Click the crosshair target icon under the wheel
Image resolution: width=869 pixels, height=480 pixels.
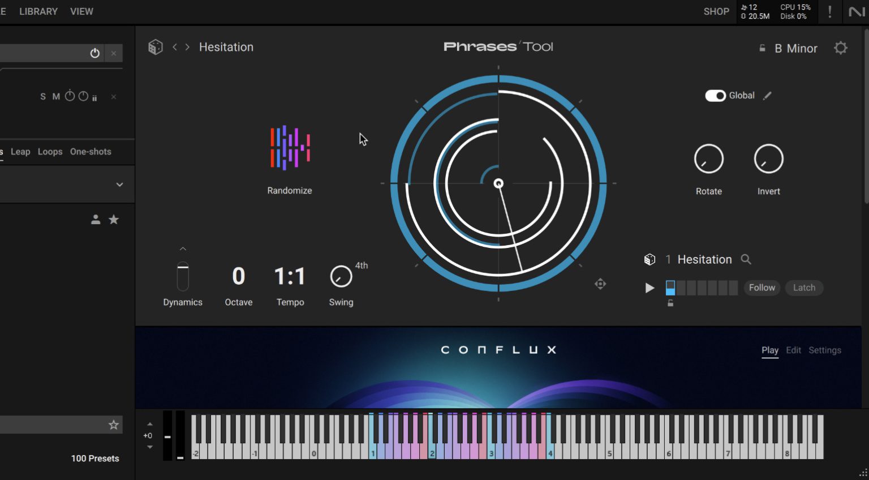600,284
